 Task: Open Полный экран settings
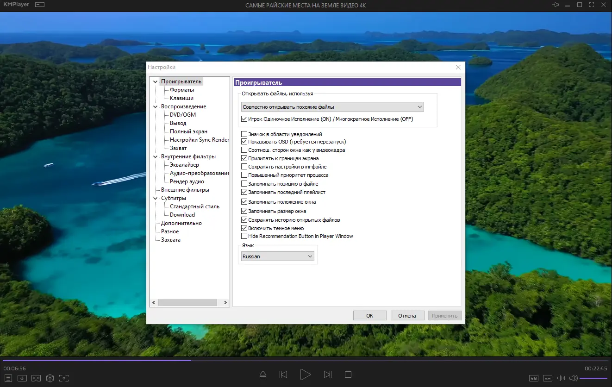tap(188, 131)
